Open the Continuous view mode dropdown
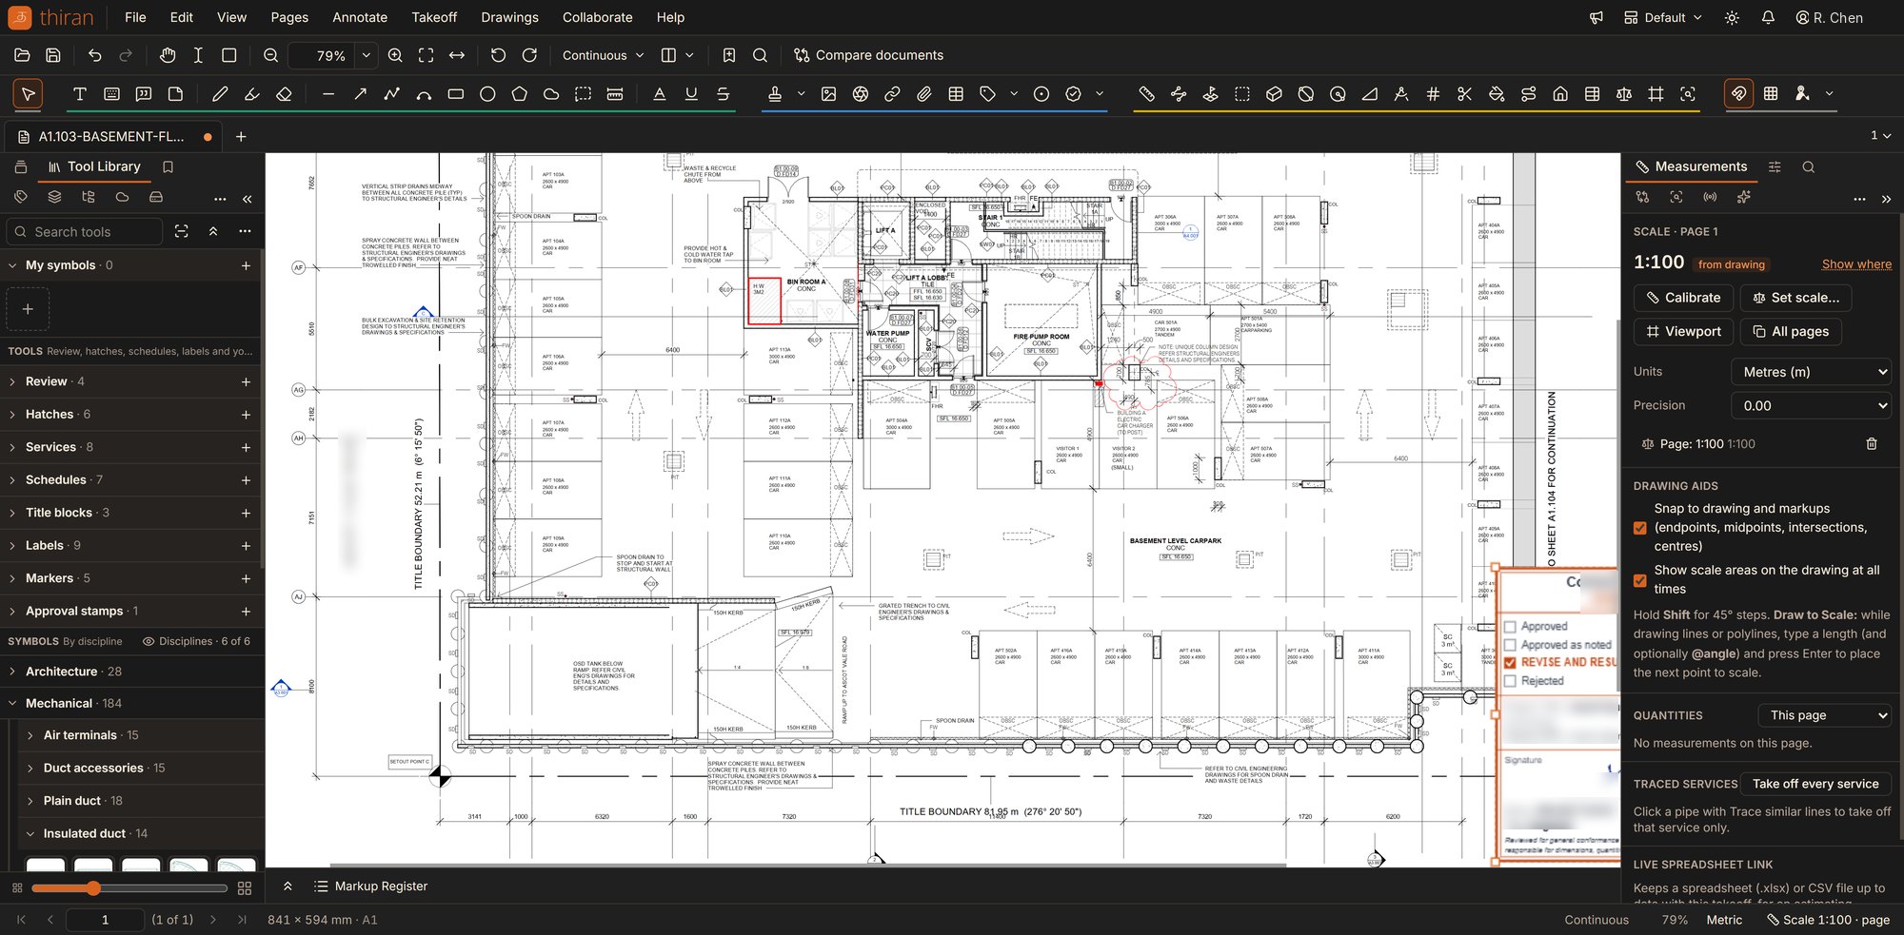The image size is (1904, 935). (x=603, y=55)
